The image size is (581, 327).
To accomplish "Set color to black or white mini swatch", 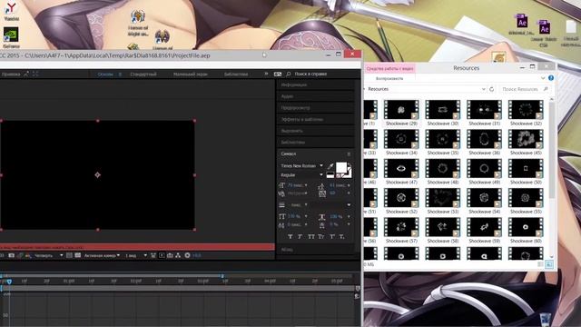I will tap(330, 174).
